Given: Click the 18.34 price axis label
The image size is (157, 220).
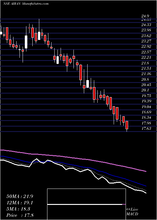Looking at the screenshot, I should 146,118.
